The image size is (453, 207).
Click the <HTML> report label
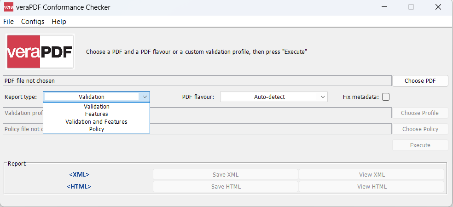pyautogui.click(x=79, y=186)
